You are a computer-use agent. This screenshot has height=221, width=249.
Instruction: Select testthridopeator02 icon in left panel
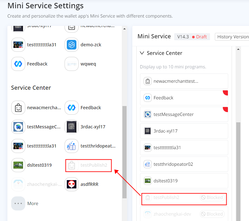[72, 146]
